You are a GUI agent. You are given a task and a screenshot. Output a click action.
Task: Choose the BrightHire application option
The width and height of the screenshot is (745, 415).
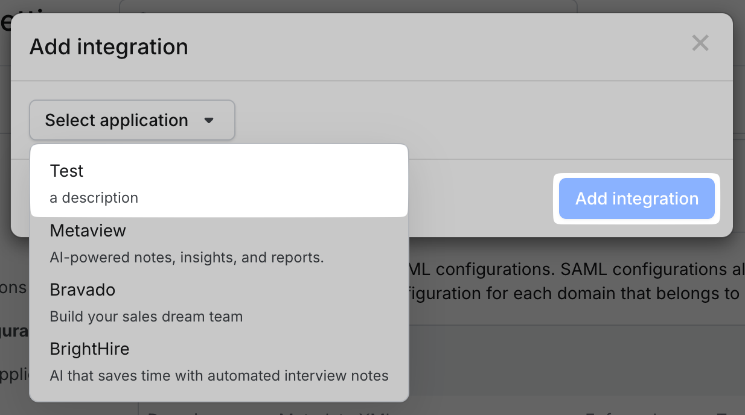point(219,361)
